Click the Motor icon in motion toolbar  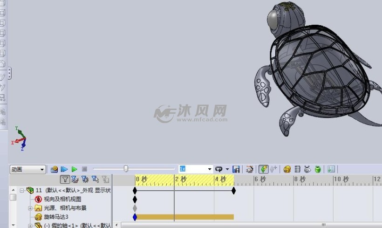point(287,169)
